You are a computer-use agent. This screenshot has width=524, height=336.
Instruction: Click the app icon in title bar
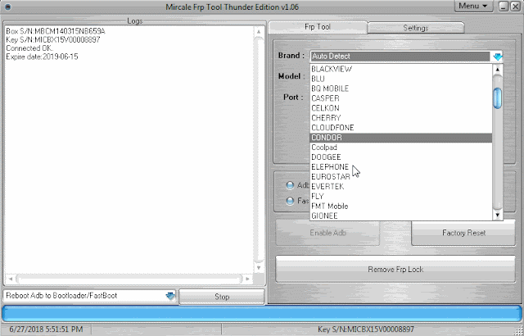pyautogui.click(x=7, y=7)
